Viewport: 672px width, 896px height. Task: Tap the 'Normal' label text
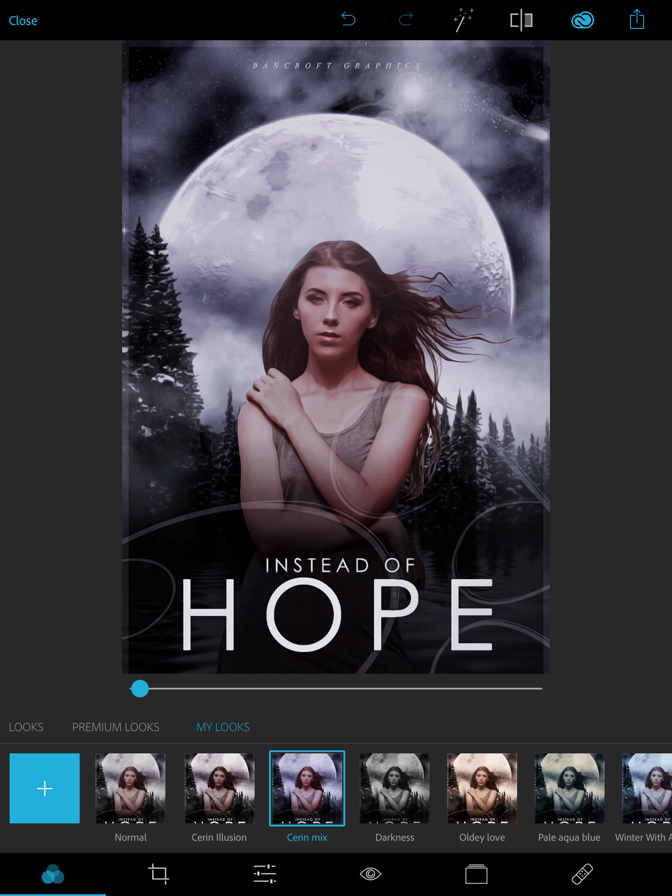131,838
